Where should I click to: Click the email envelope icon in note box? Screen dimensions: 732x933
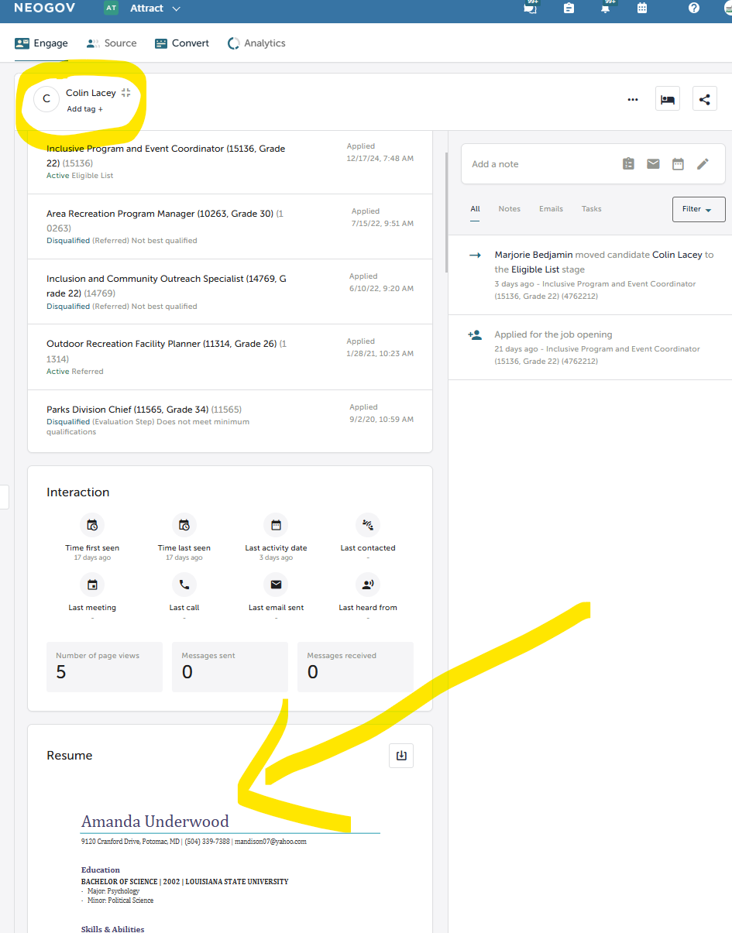[653, 164]
